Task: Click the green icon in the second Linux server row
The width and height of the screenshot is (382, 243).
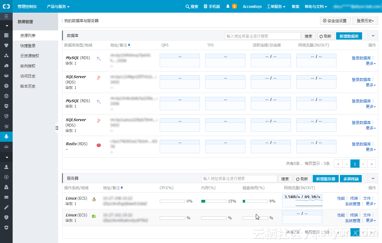Action: [94, 216]
